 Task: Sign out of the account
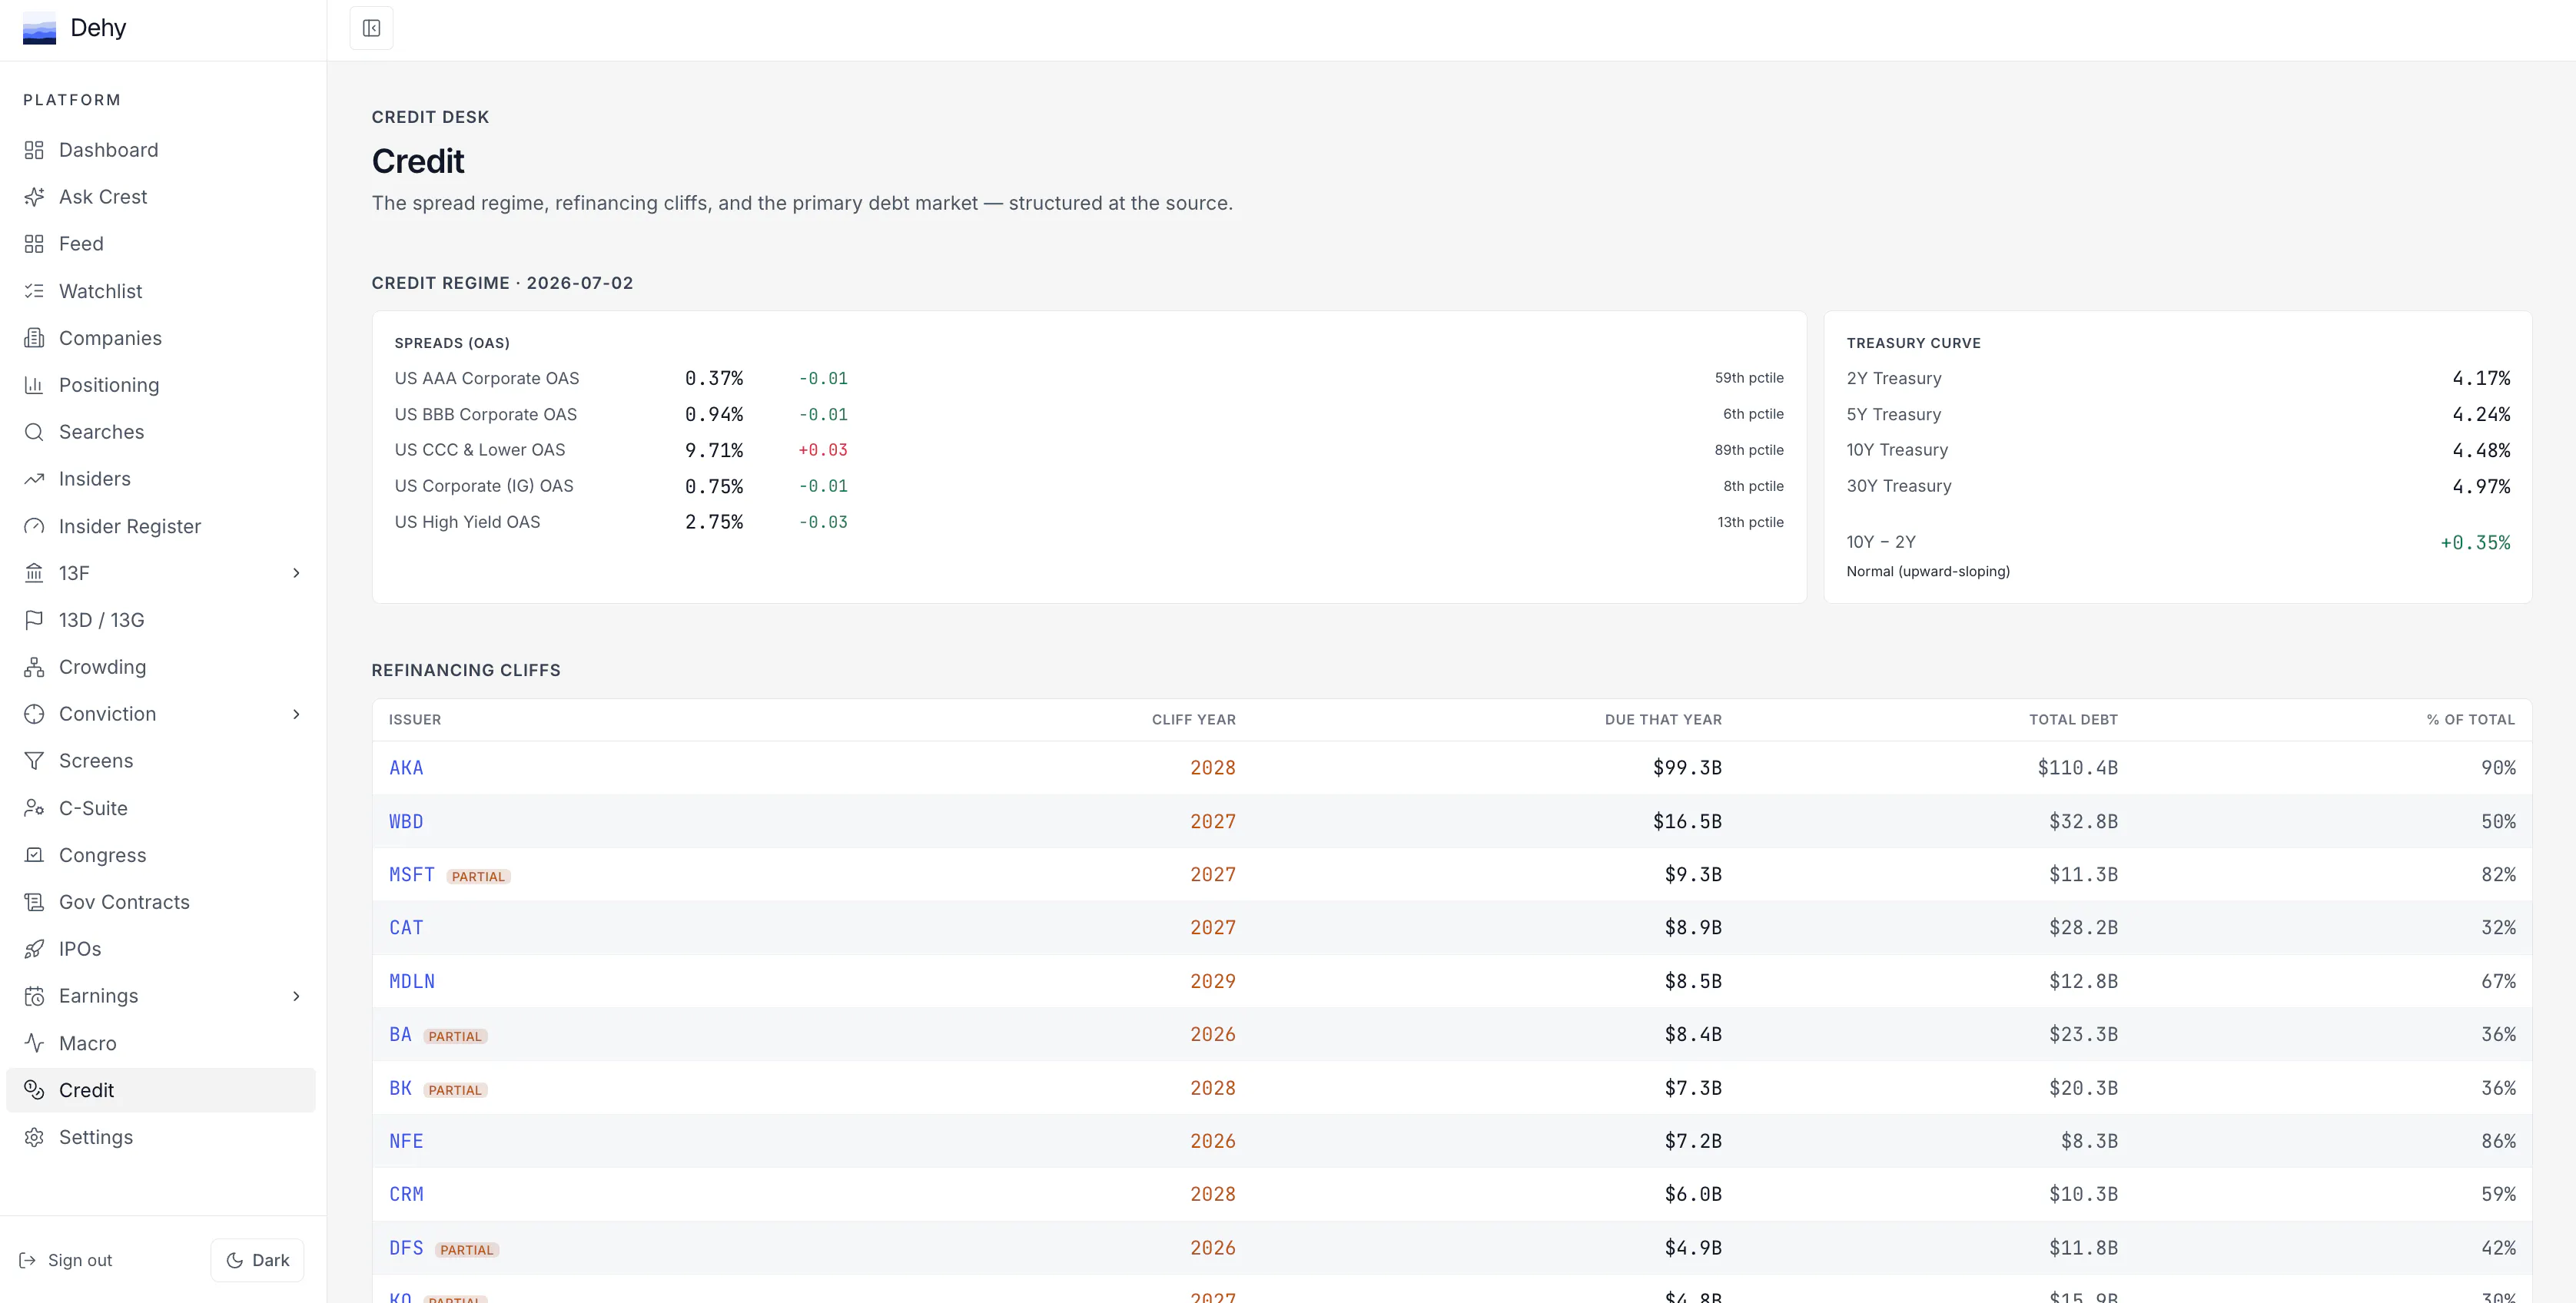coord(66,1260)
